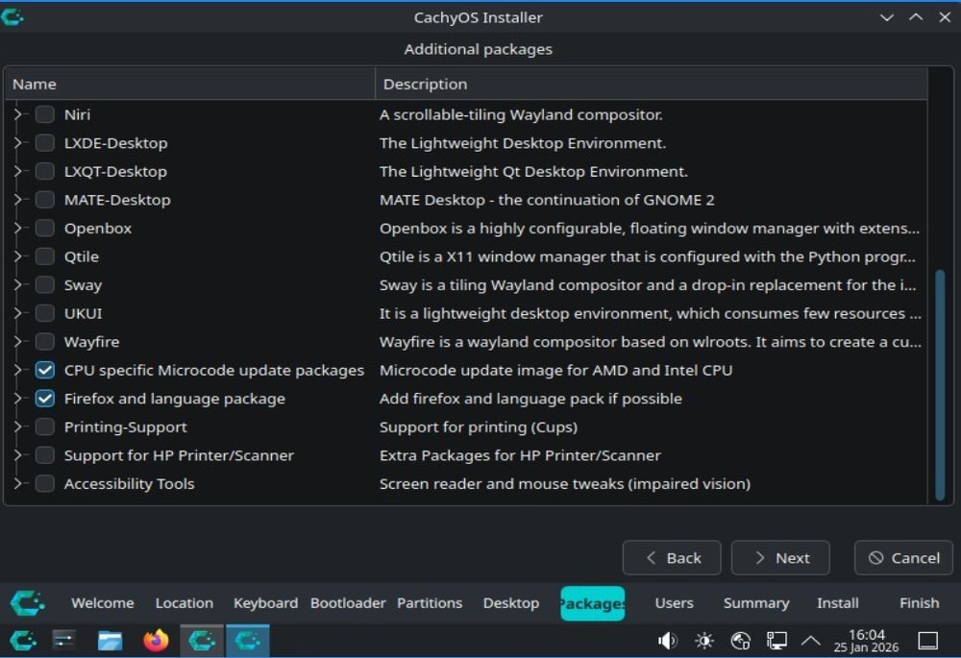
Task: Adjust screen brightness from the tray icon
Action: [x=704, y=640]
